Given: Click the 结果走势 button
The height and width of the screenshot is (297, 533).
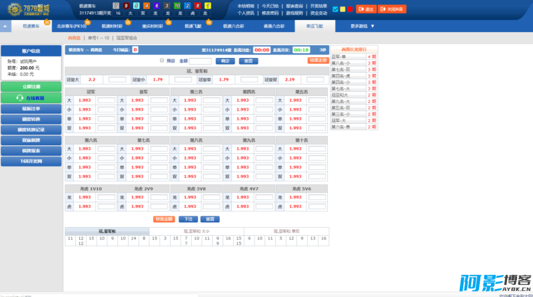Looking at the screenshot, I should click(318, 60).
